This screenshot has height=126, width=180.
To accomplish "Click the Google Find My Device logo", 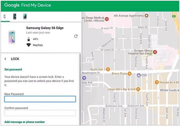I will coord(28,5).
